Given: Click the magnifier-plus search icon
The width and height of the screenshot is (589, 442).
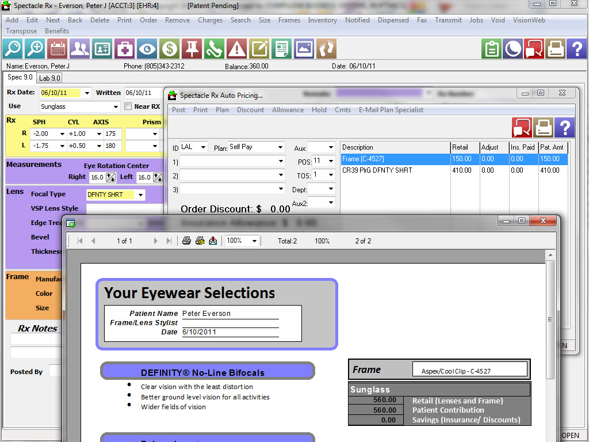Looking at the screenshot, I should (35, 48).
